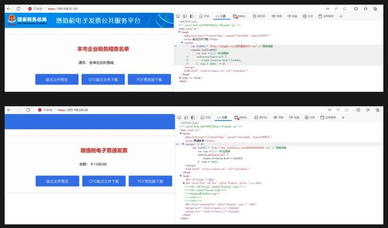Click the ellipsis beside the linkUrl line in top DevTools
Viewport: 388px width, 228px height.
click(x=176, y=46)
